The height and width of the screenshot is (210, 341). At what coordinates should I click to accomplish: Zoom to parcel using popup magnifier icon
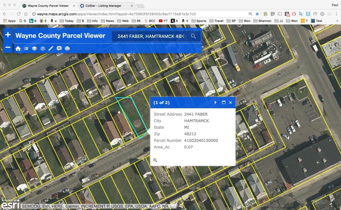[x=155, y=160]
